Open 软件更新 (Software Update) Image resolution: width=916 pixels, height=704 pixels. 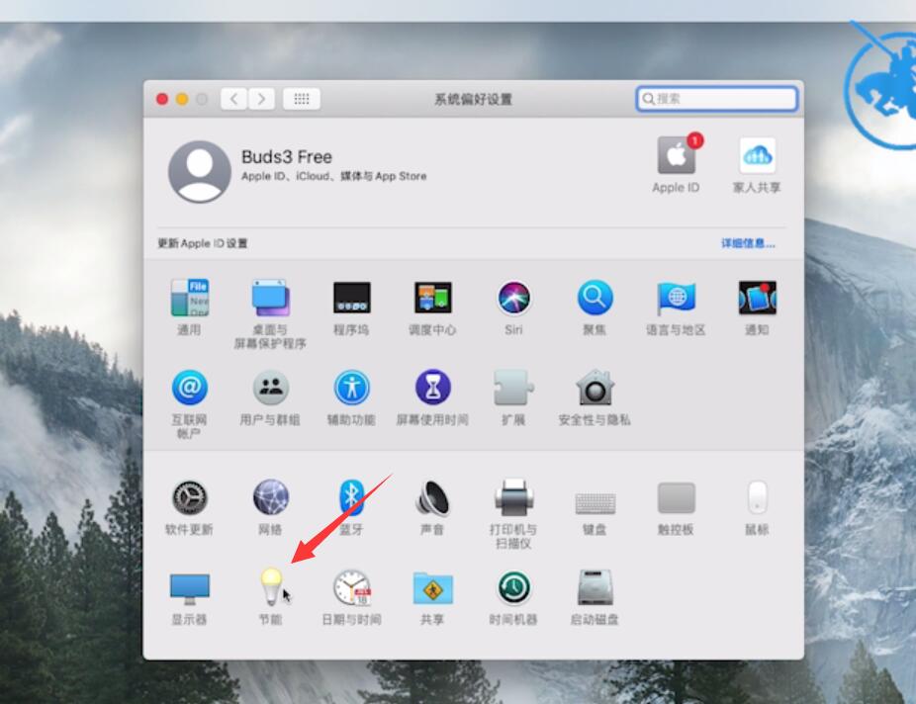189,494
